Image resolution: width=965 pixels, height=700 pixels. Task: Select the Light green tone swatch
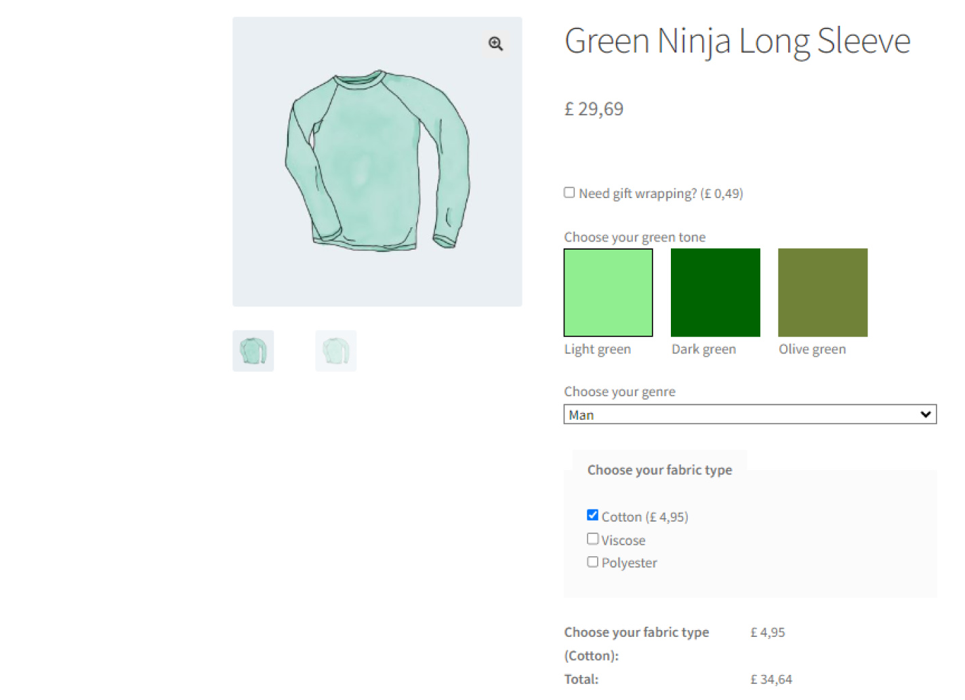click(x=608, y=292)
